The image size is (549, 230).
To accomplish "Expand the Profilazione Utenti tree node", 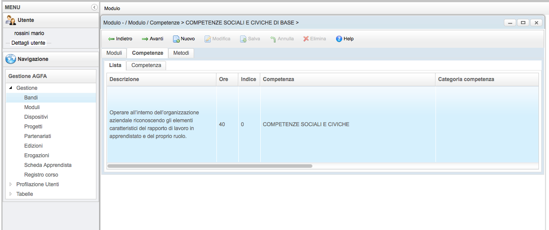I will (11, 184).
